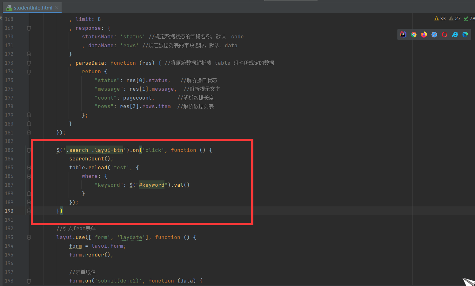Click 'submit(demo2)' string on line 198
The width and height of the screenshot is (475, 286).
(118, 281)
